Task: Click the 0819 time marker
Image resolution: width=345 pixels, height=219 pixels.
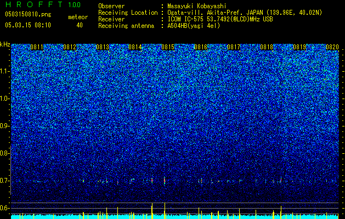Action: [299, 47]
